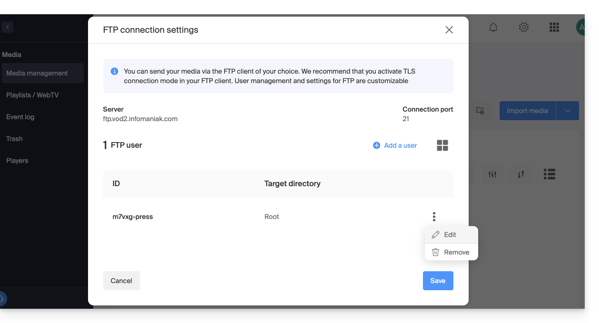Image resolution: width=599 pixels, height=323 pixels.
Task: Click the sort arrows icon
Action: click(x=521, y=174)
